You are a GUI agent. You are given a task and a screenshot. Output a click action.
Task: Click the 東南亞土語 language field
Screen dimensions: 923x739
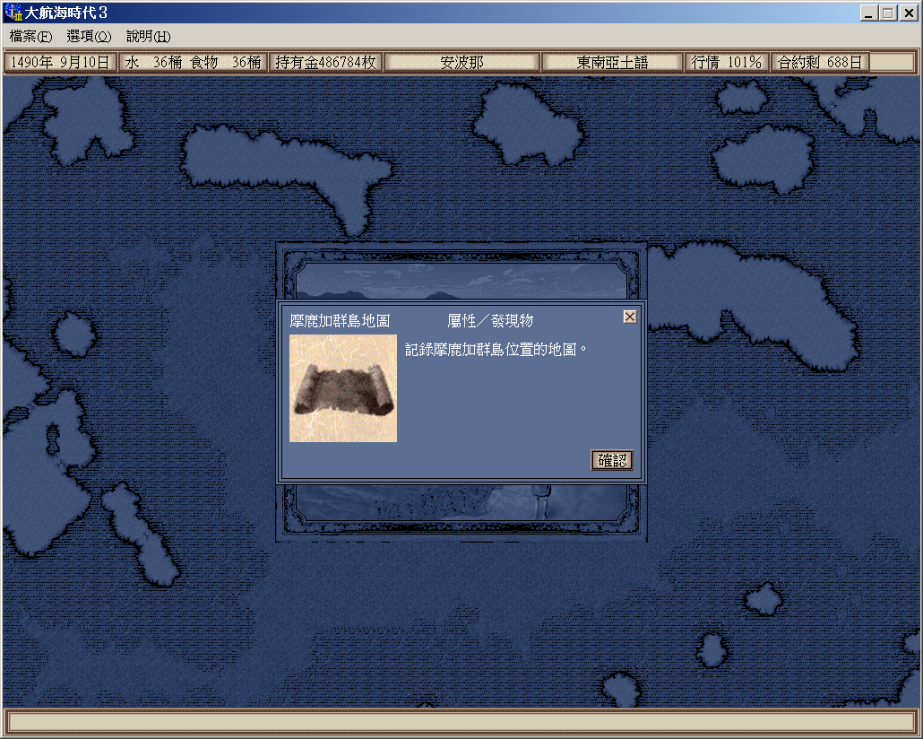(x=612, y=62)
